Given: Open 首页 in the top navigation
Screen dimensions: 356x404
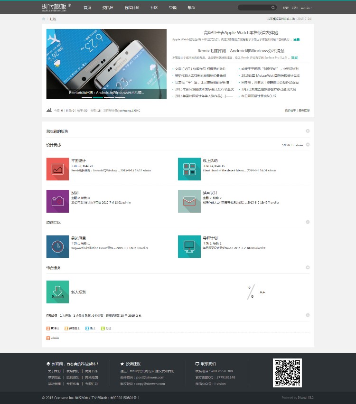Looking at the screenshot, I should pos(87,8).
